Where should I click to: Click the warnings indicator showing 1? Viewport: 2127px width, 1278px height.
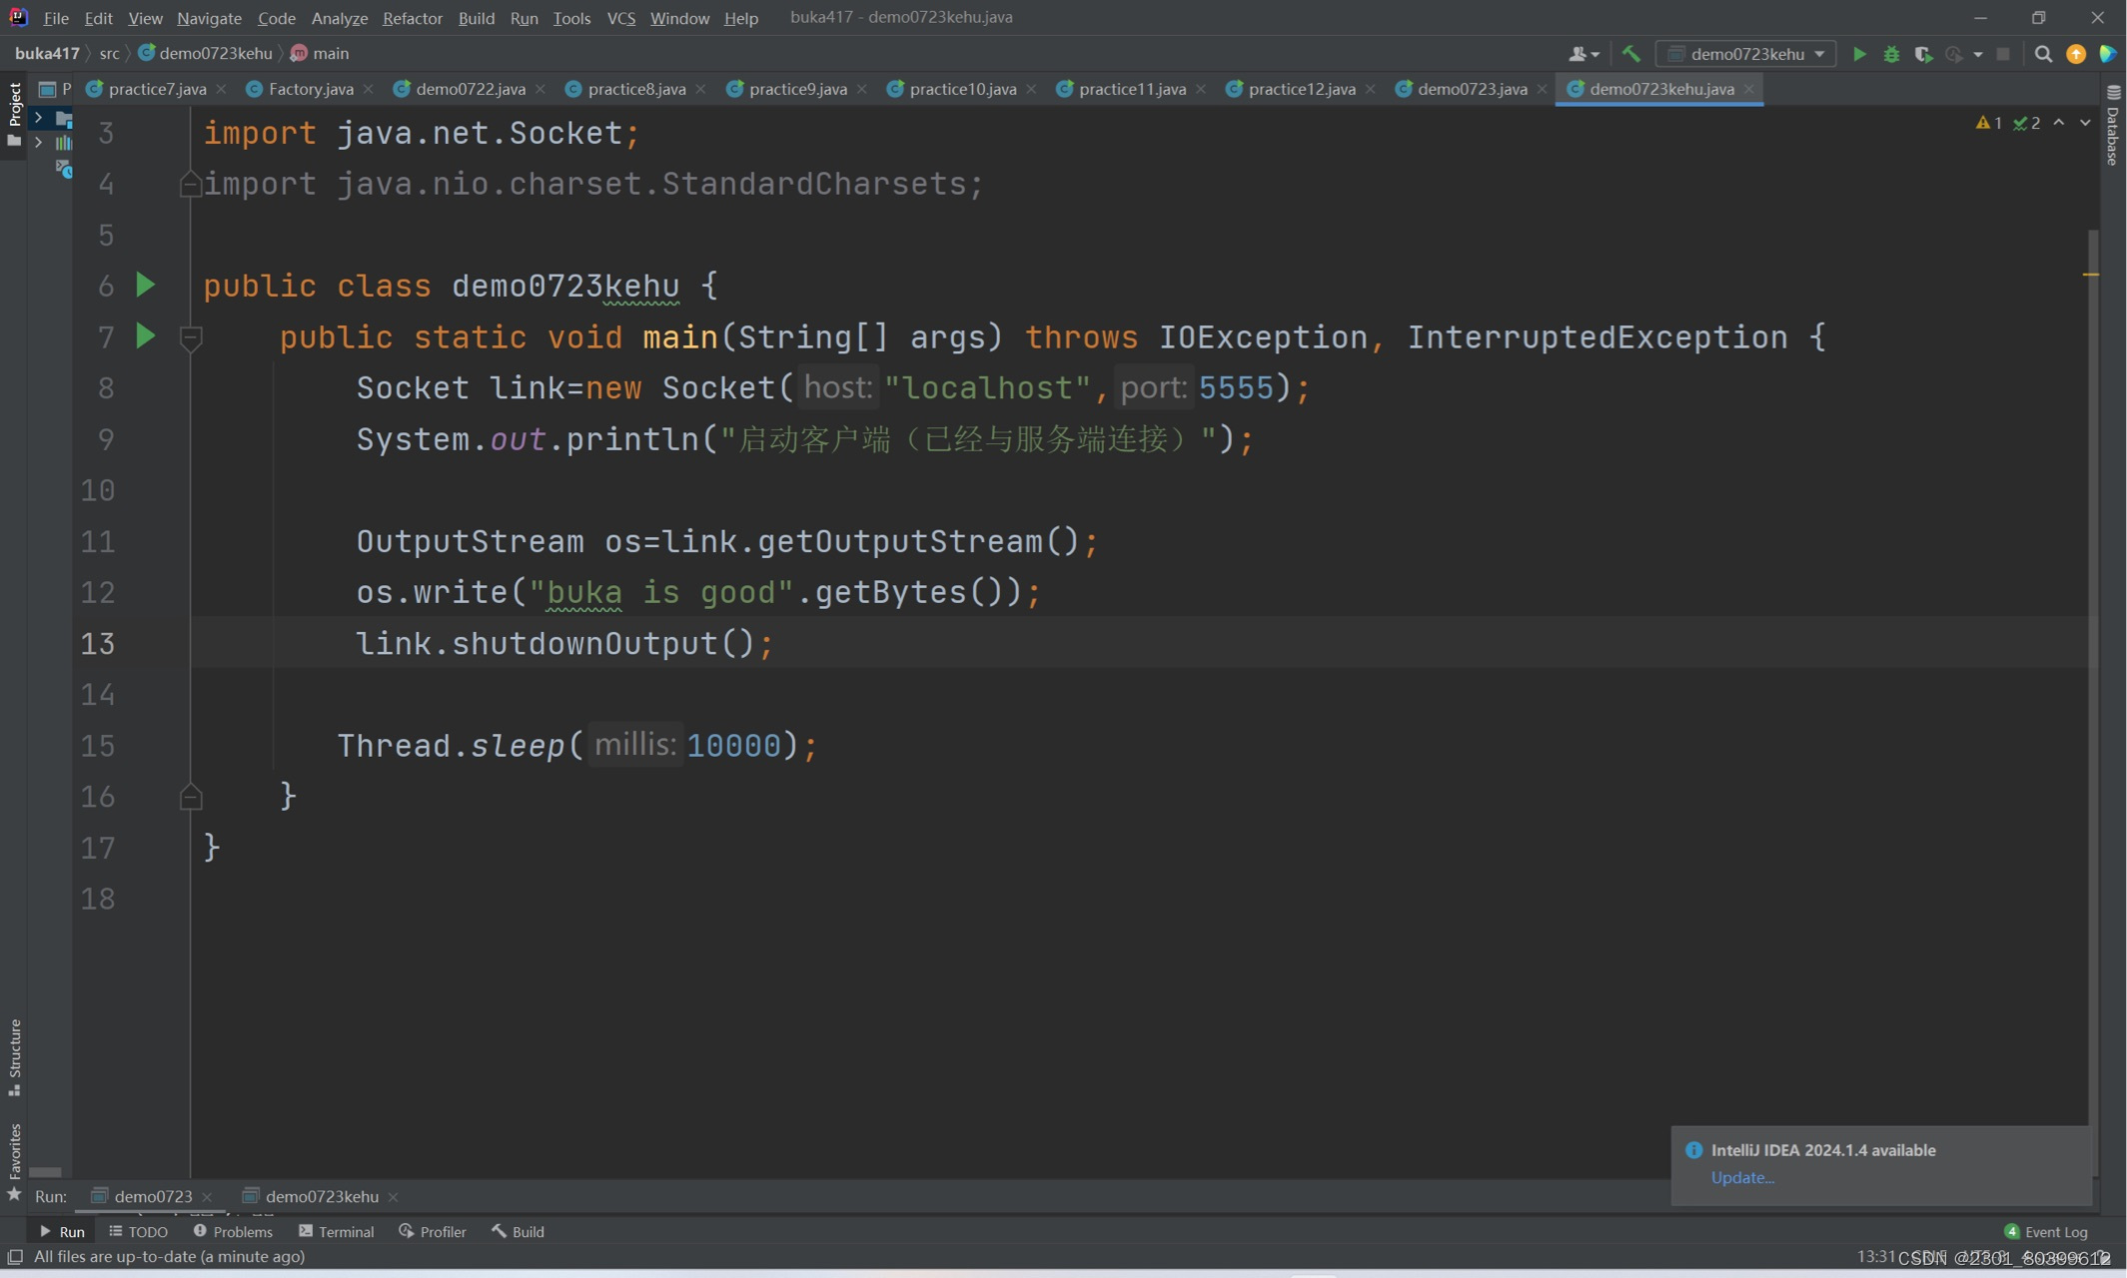tap(1988, 123)
